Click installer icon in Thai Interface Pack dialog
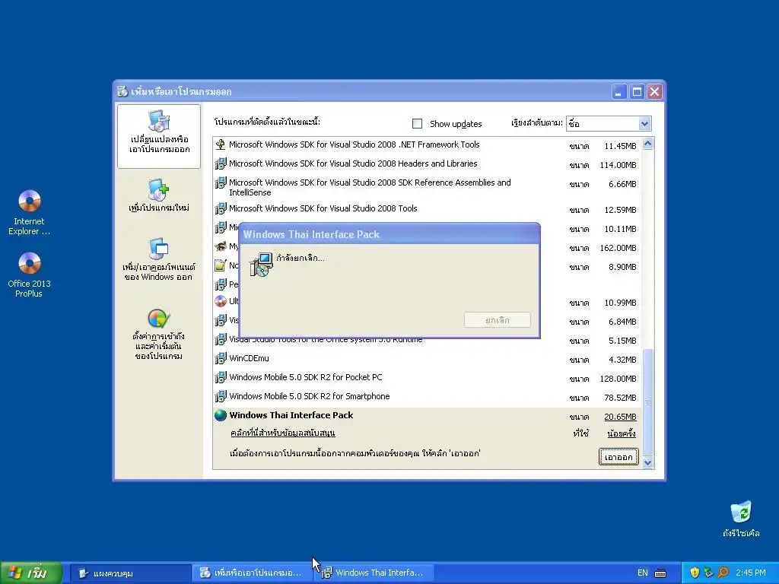This screenshot has height=584, width=779. (261, 264)
